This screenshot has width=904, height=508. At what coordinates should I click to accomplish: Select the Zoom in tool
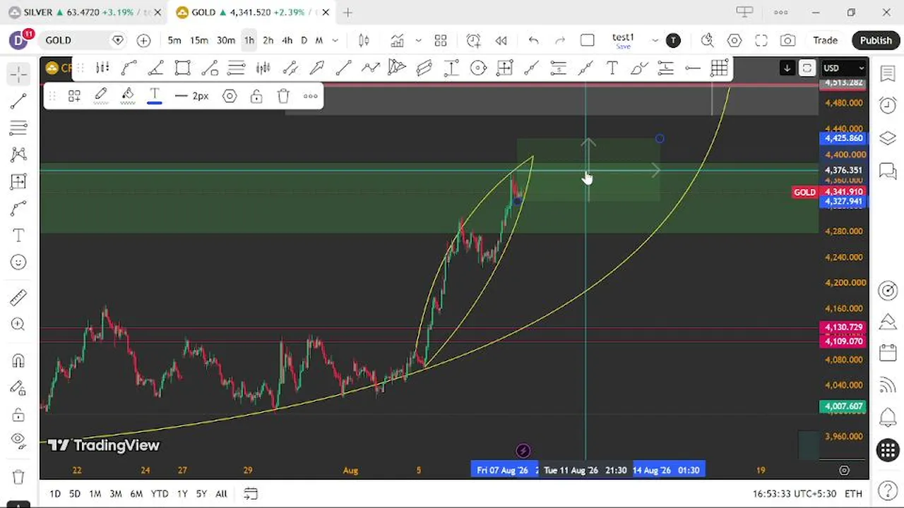pyautogui.click(x=19, y=325)
